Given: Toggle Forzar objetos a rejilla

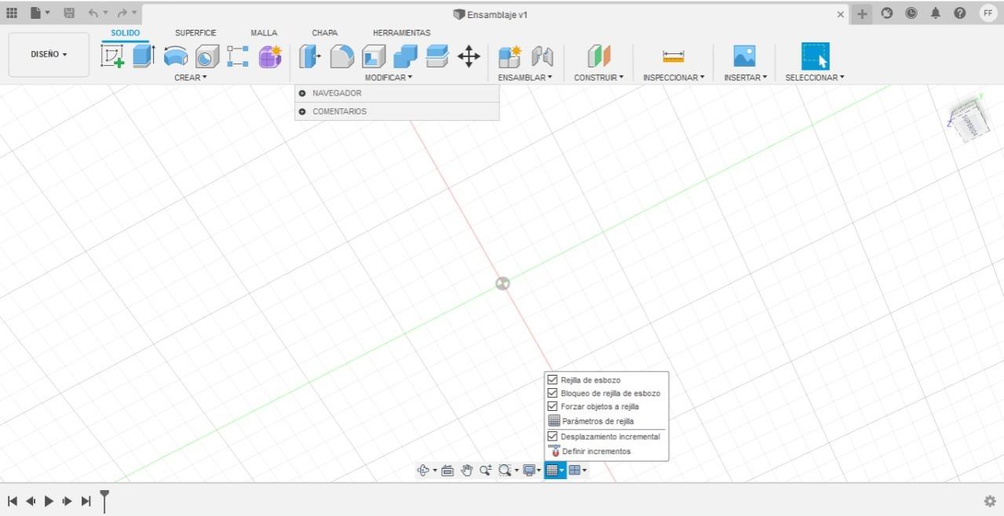Looking at the screenshot, I should pos(553,406).
